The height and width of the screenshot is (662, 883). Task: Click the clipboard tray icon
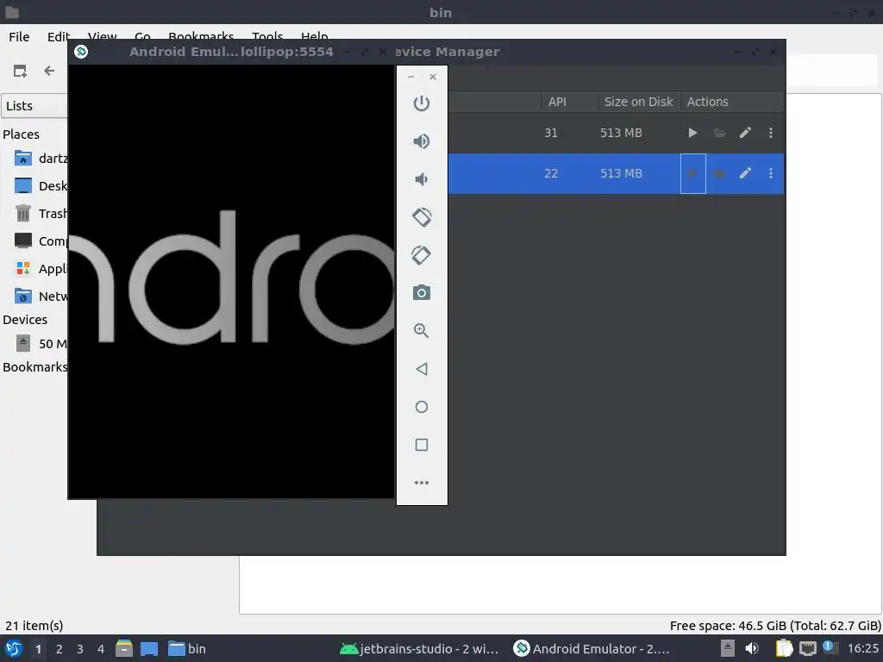pos(784,648)
